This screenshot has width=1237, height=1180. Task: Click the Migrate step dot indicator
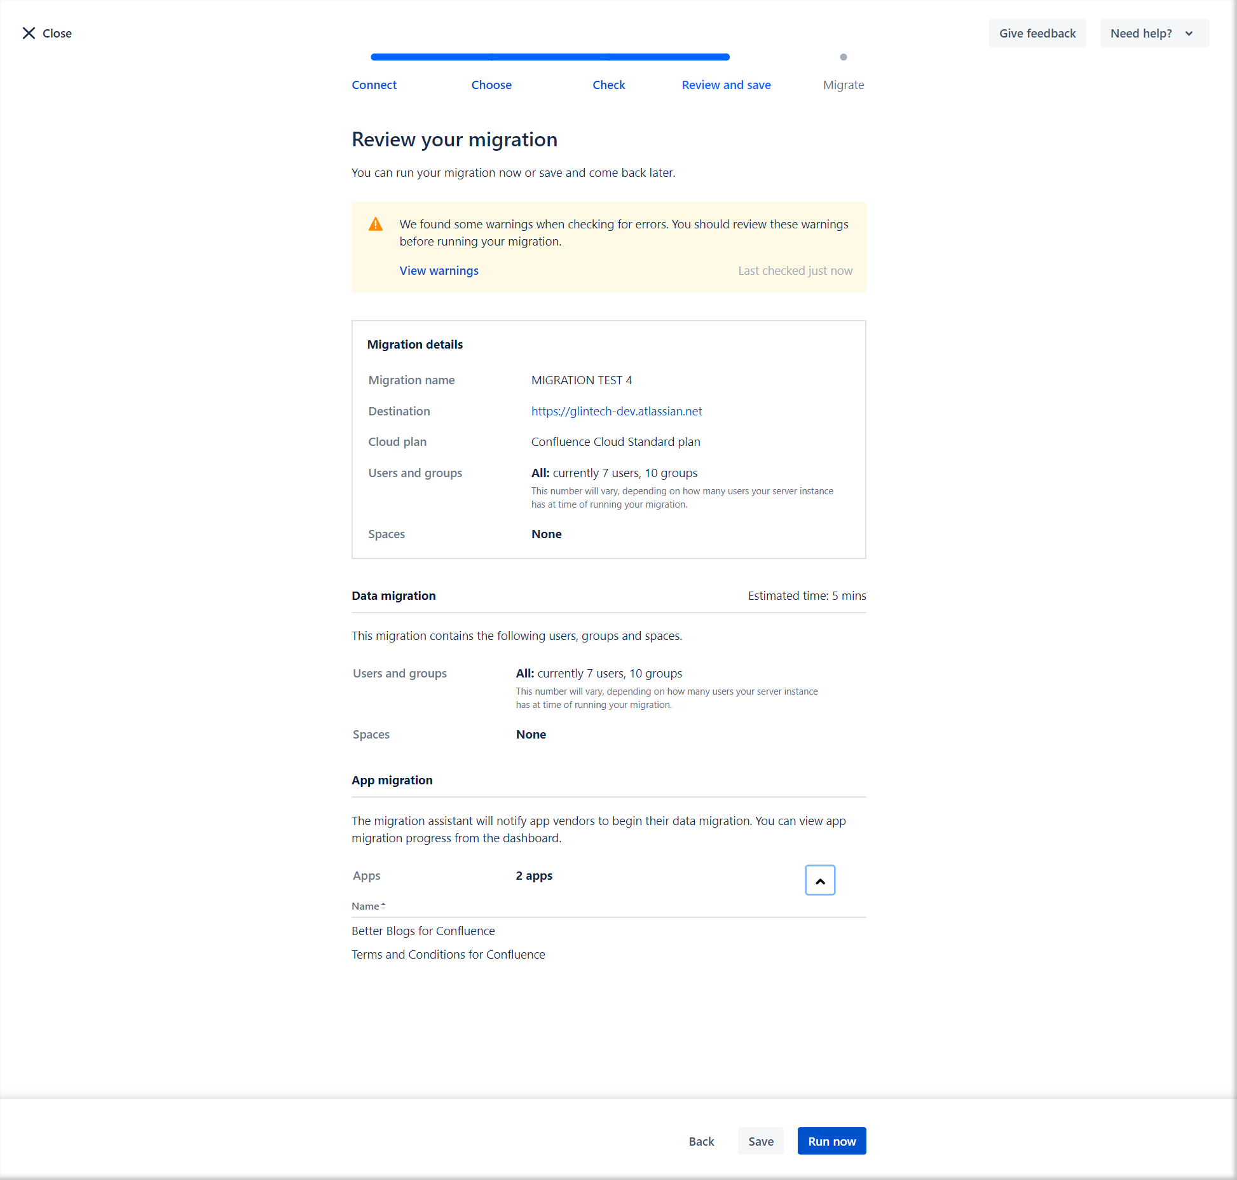click(x=843, y=57)
